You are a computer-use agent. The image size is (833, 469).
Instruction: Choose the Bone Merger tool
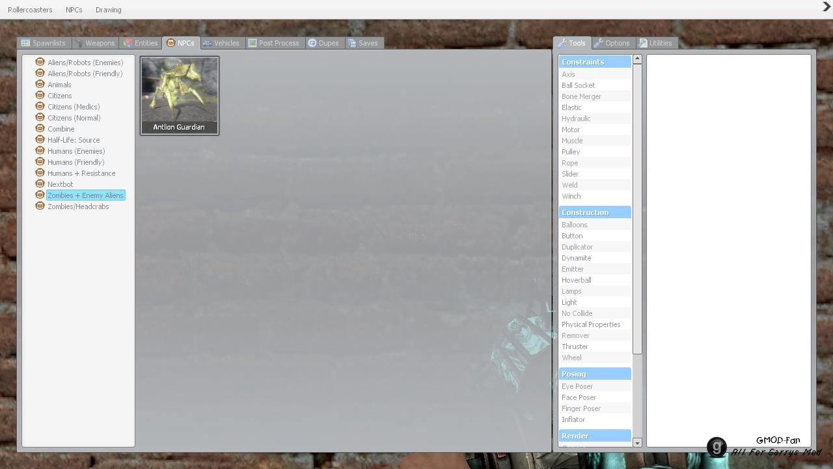point(595,96)
